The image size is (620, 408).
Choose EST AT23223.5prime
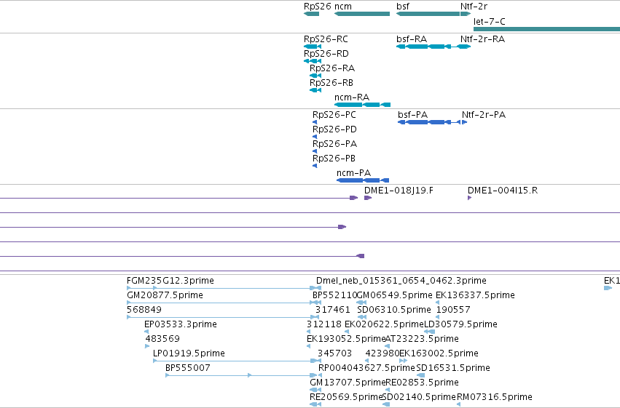point(422,339)
